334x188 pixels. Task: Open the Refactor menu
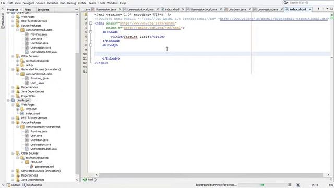click(x=53, y=3)
